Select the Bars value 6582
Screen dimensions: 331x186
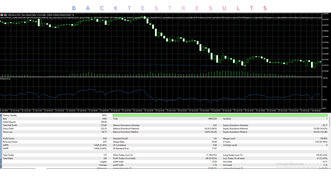(104, 119)
